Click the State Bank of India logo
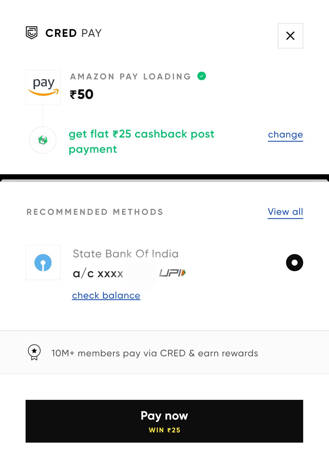The height and width of the screenshot is (468, 329). (43, 263)
